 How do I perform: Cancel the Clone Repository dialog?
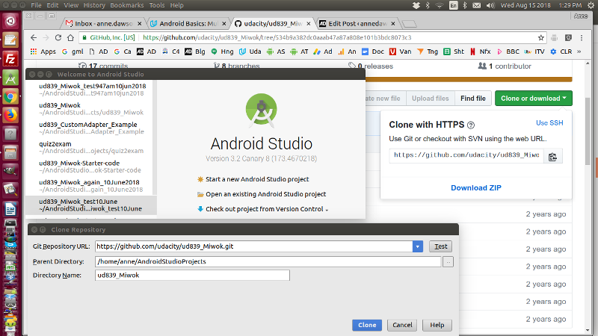(402, 325)
